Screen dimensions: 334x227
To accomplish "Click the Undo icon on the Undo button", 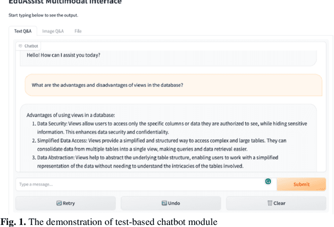I will point(164,203).
